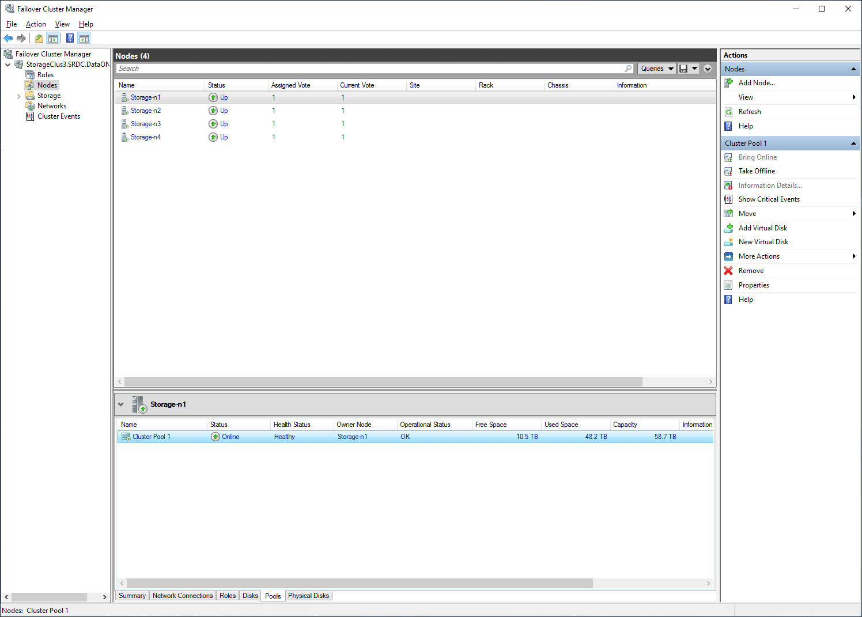The image size is (862, 617).
Task: Collapse the Nodes actions section
Action: pos(853,69)
